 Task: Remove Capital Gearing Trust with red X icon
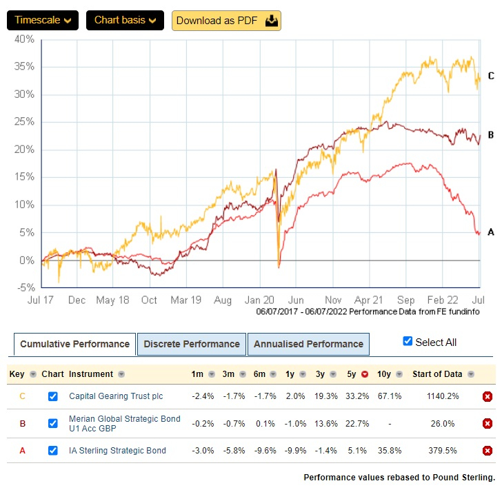(487, 396)
